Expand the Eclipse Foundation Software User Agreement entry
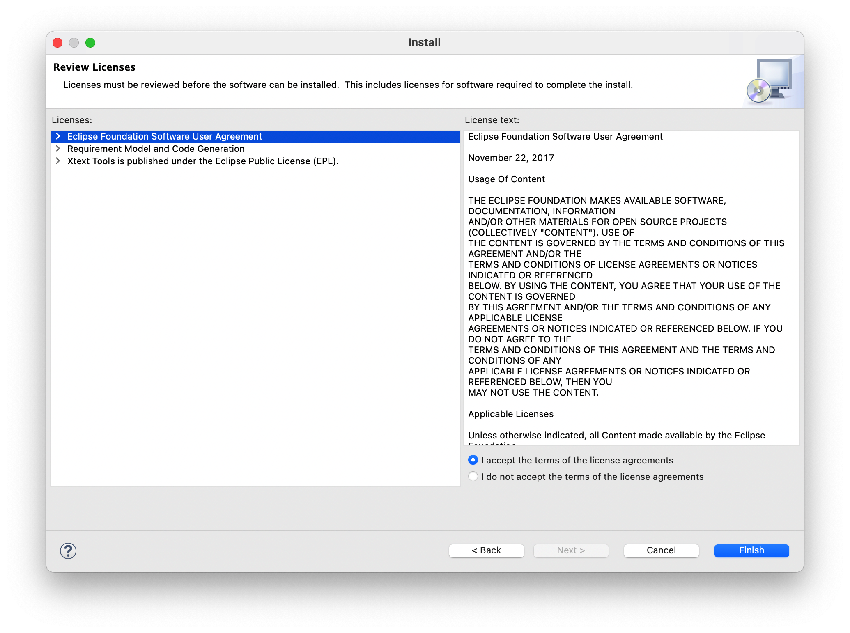 coord(59,135)
